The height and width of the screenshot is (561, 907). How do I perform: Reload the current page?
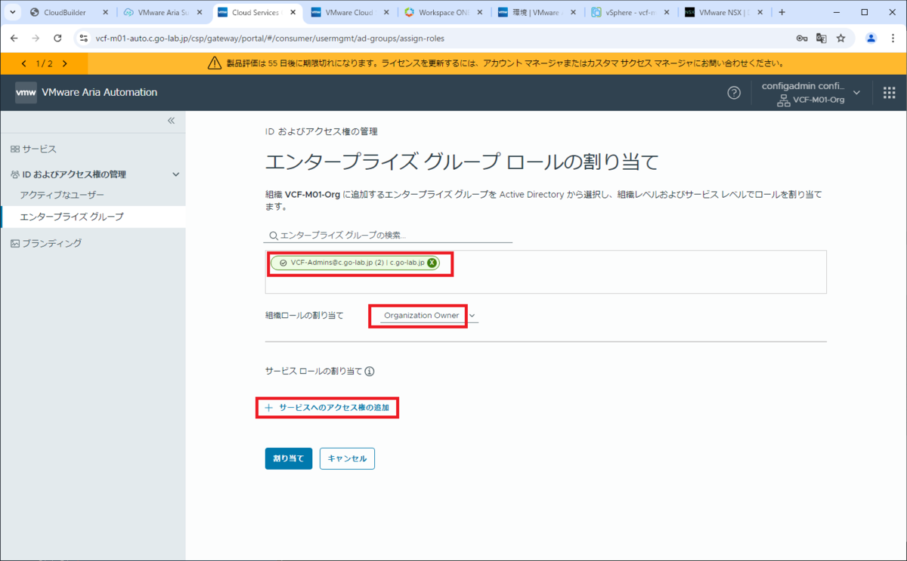(57, 38)
